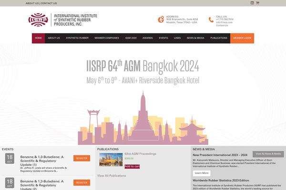Open the EVENTS menu item
The height and width of the screenshot is (190, 286).
(x=163, y=38)
